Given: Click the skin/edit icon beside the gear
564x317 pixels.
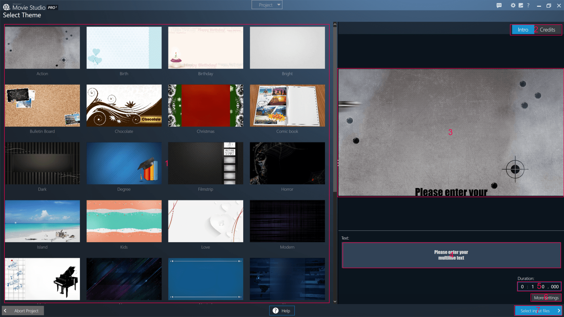Looking at the screenshot, I should (x=521, y=5).
